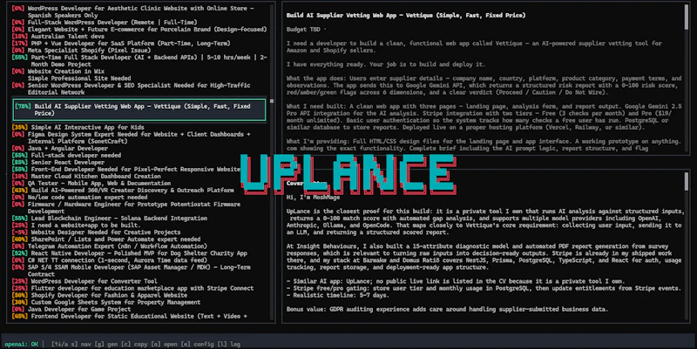
Task: Select the highlighted Build AI Supplier Vetting Web App job
Action: [x=139, y=110]
